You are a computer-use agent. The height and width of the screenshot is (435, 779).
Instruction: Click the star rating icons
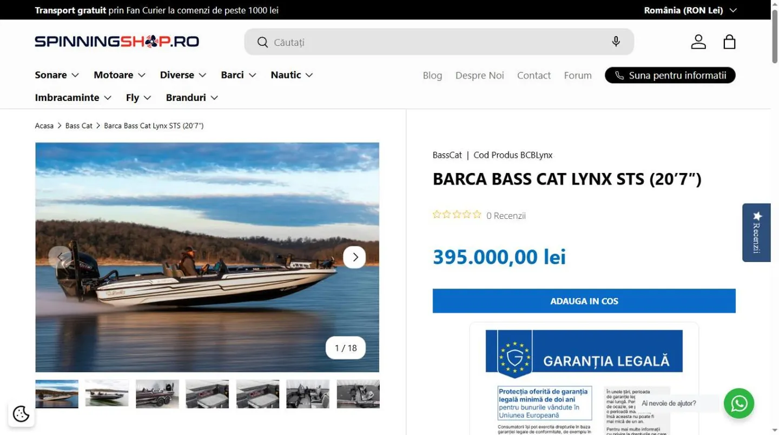click(457, 215)
